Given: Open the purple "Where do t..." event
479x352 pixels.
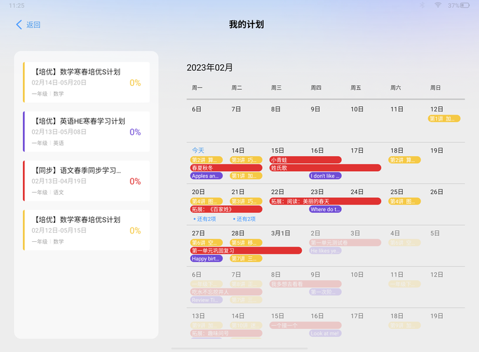Looking at the screenshot, I should (x=325, y=210).
